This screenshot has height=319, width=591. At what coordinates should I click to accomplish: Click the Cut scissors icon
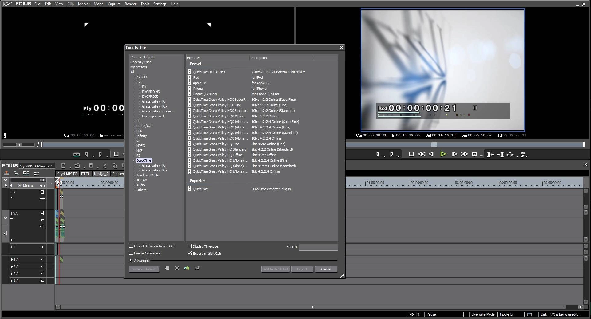pos(105,166)
